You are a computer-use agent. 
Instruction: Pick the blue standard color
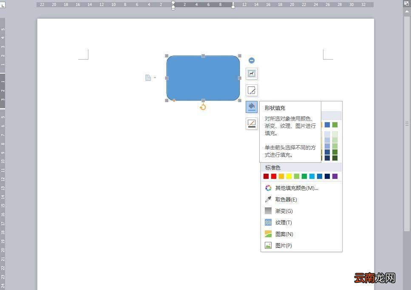320,176
